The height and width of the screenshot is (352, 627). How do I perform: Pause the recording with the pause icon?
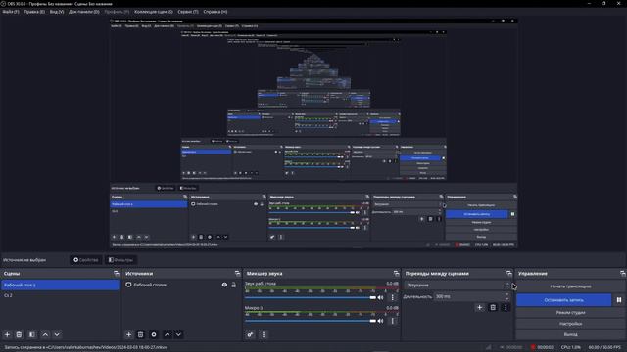point(619,300)
